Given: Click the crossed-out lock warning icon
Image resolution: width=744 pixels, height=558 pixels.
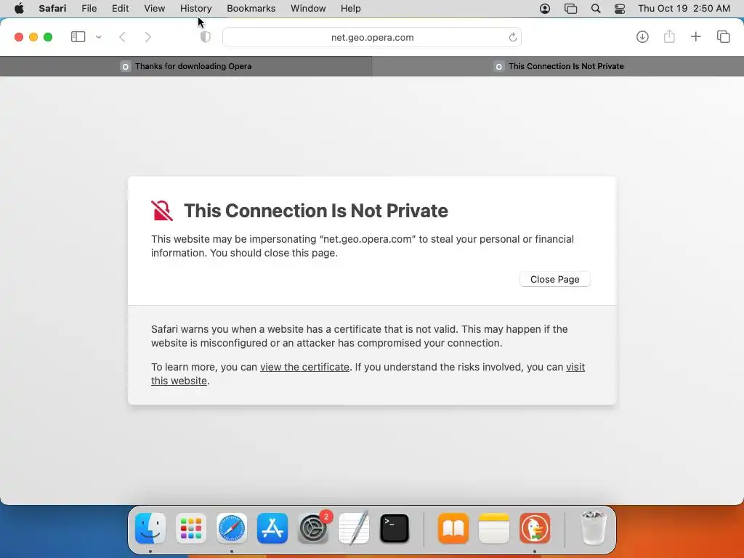Looking at the screenshot, I should [162, 210].
